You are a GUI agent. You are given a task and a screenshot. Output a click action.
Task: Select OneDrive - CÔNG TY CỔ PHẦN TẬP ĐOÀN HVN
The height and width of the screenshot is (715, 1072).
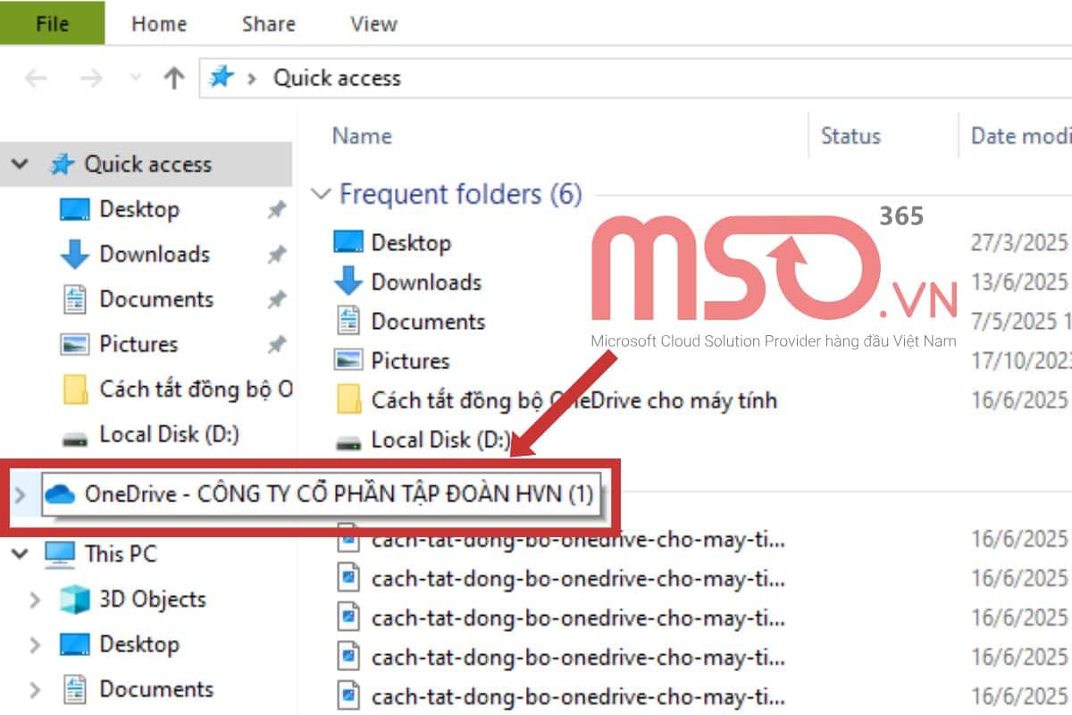tap(339, 493)
